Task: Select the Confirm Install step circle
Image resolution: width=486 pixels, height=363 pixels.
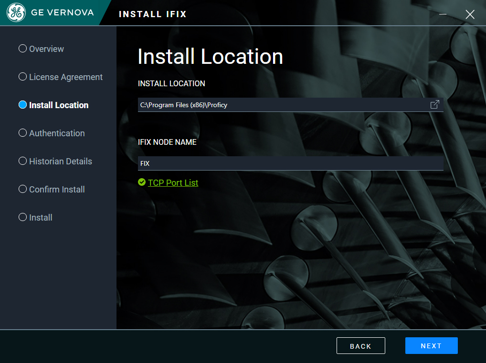Action: 22,189
